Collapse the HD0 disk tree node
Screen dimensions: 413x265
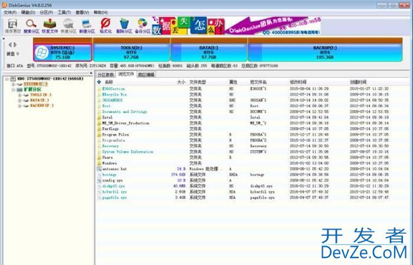[7, 78]
